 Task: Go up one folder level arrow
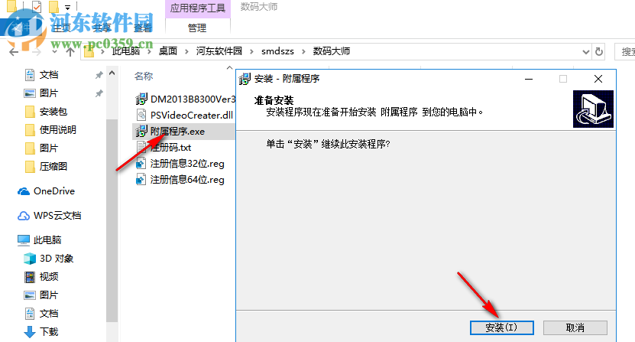tap(70, 51)
